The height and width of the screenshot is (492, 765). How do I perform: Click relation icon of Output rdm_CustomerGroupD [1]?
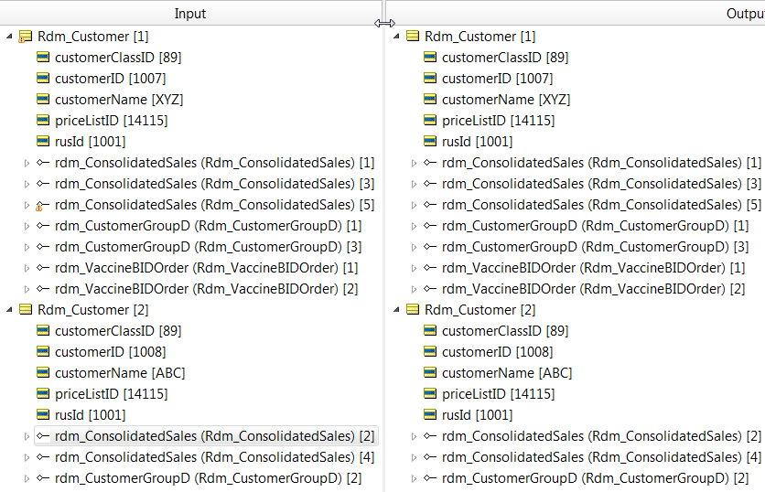430,226
